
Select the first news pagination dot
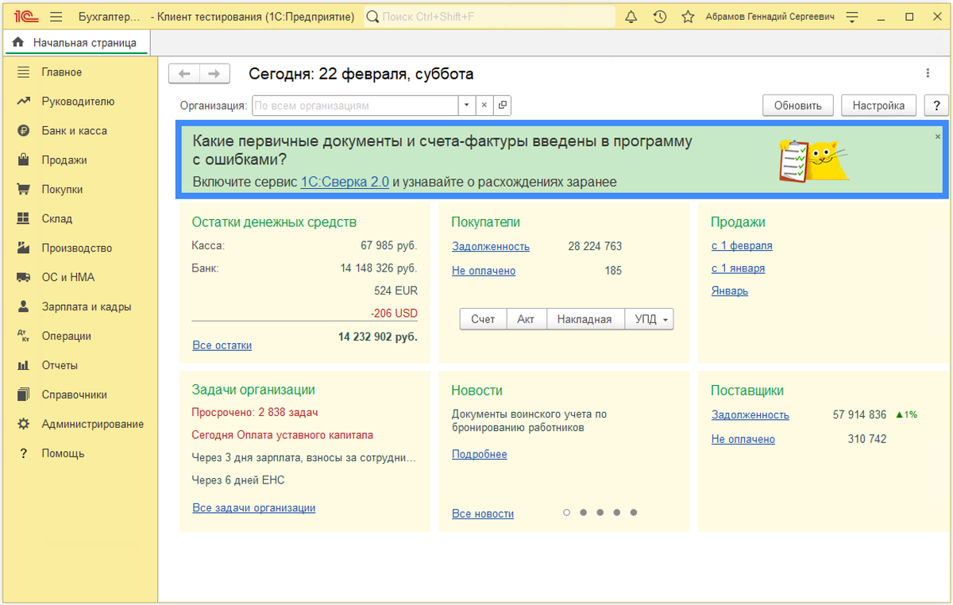566,513
